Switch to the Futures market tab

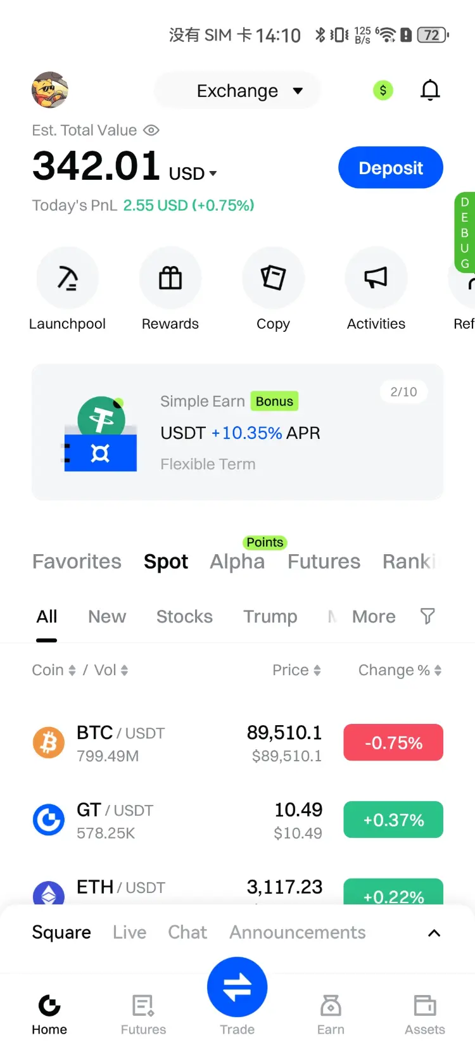coord(324,562)
